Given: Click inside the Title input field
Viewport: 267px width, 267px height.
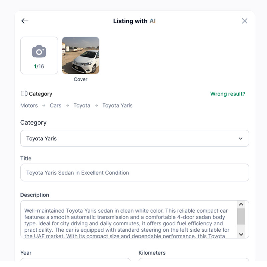Looking at the screenshot, I should point(135,173).
